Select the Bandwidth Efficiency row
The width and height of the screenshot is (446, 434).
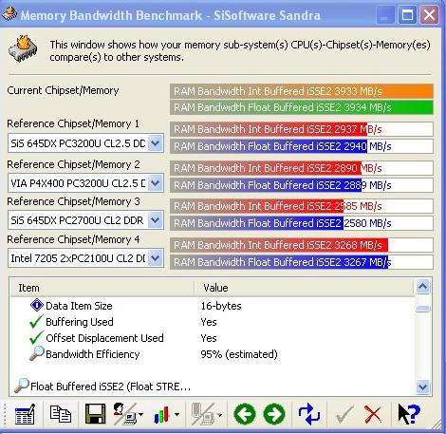tap(212, 354)
